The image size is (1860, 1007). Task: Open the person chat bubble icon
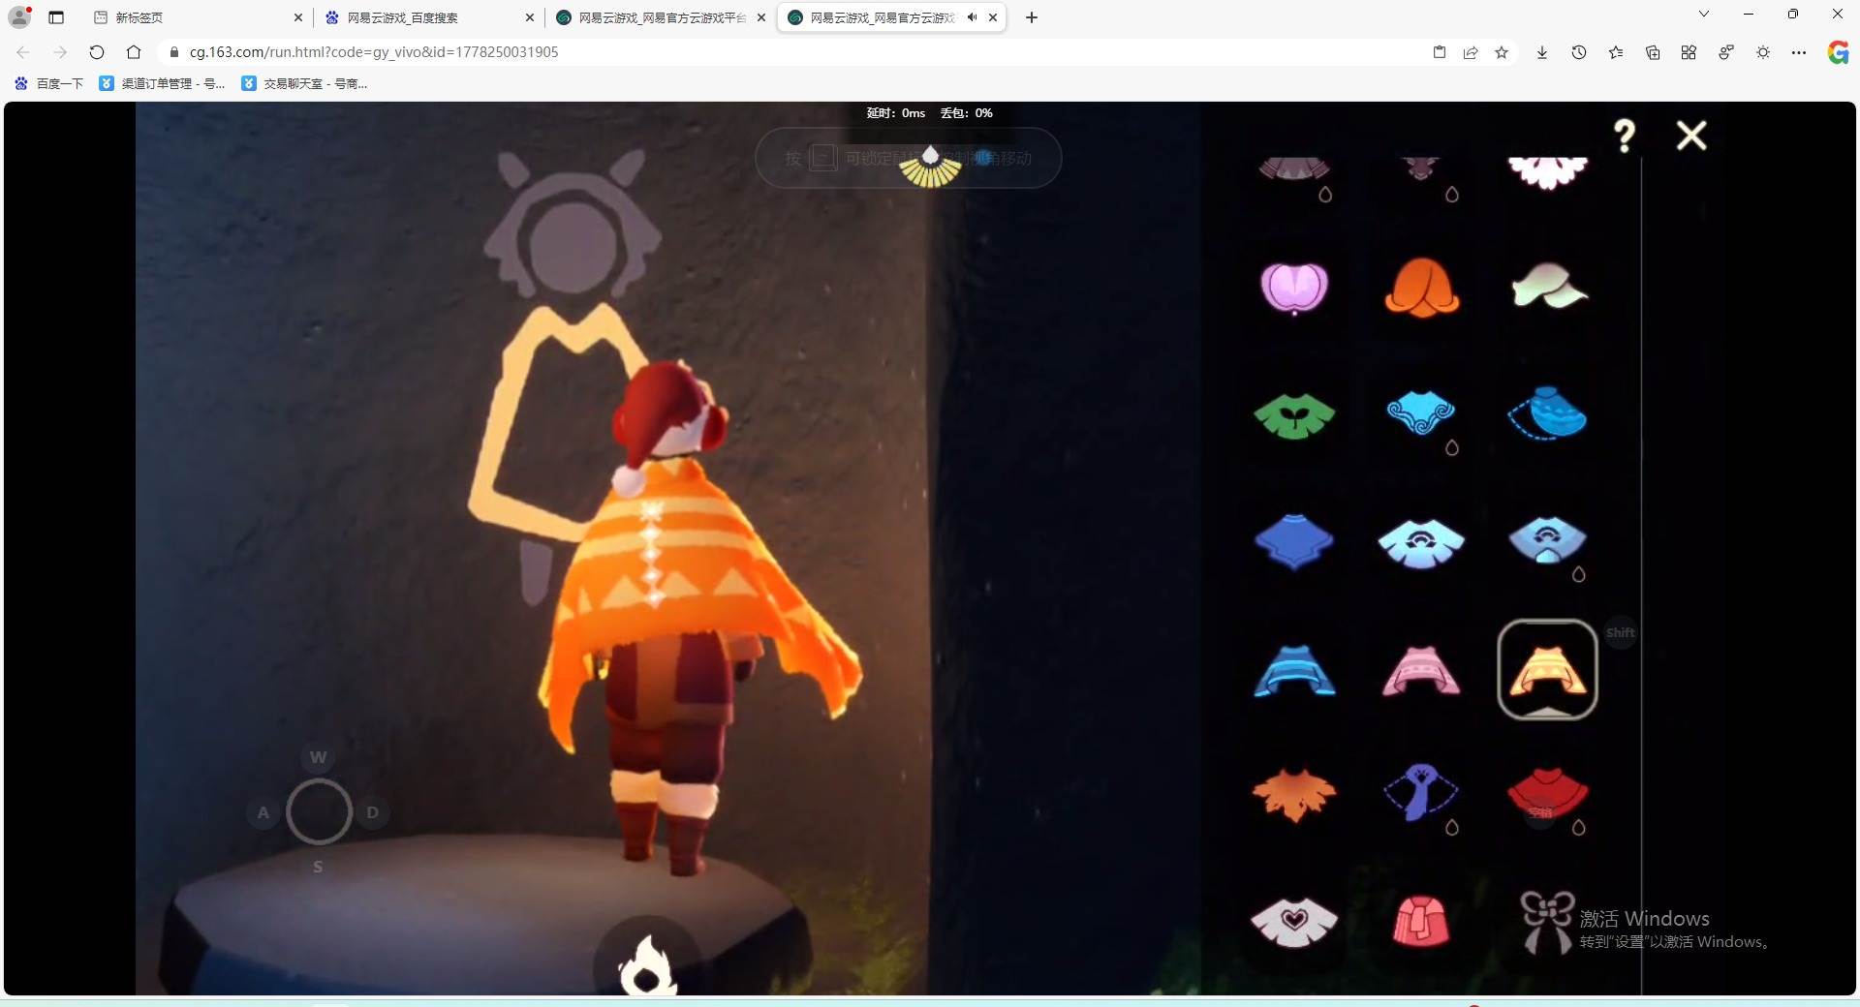click(x=1726, y=52)
